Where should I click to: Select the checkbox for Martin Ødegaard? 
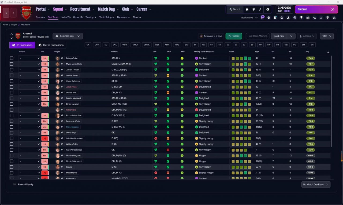coord(12,156)
